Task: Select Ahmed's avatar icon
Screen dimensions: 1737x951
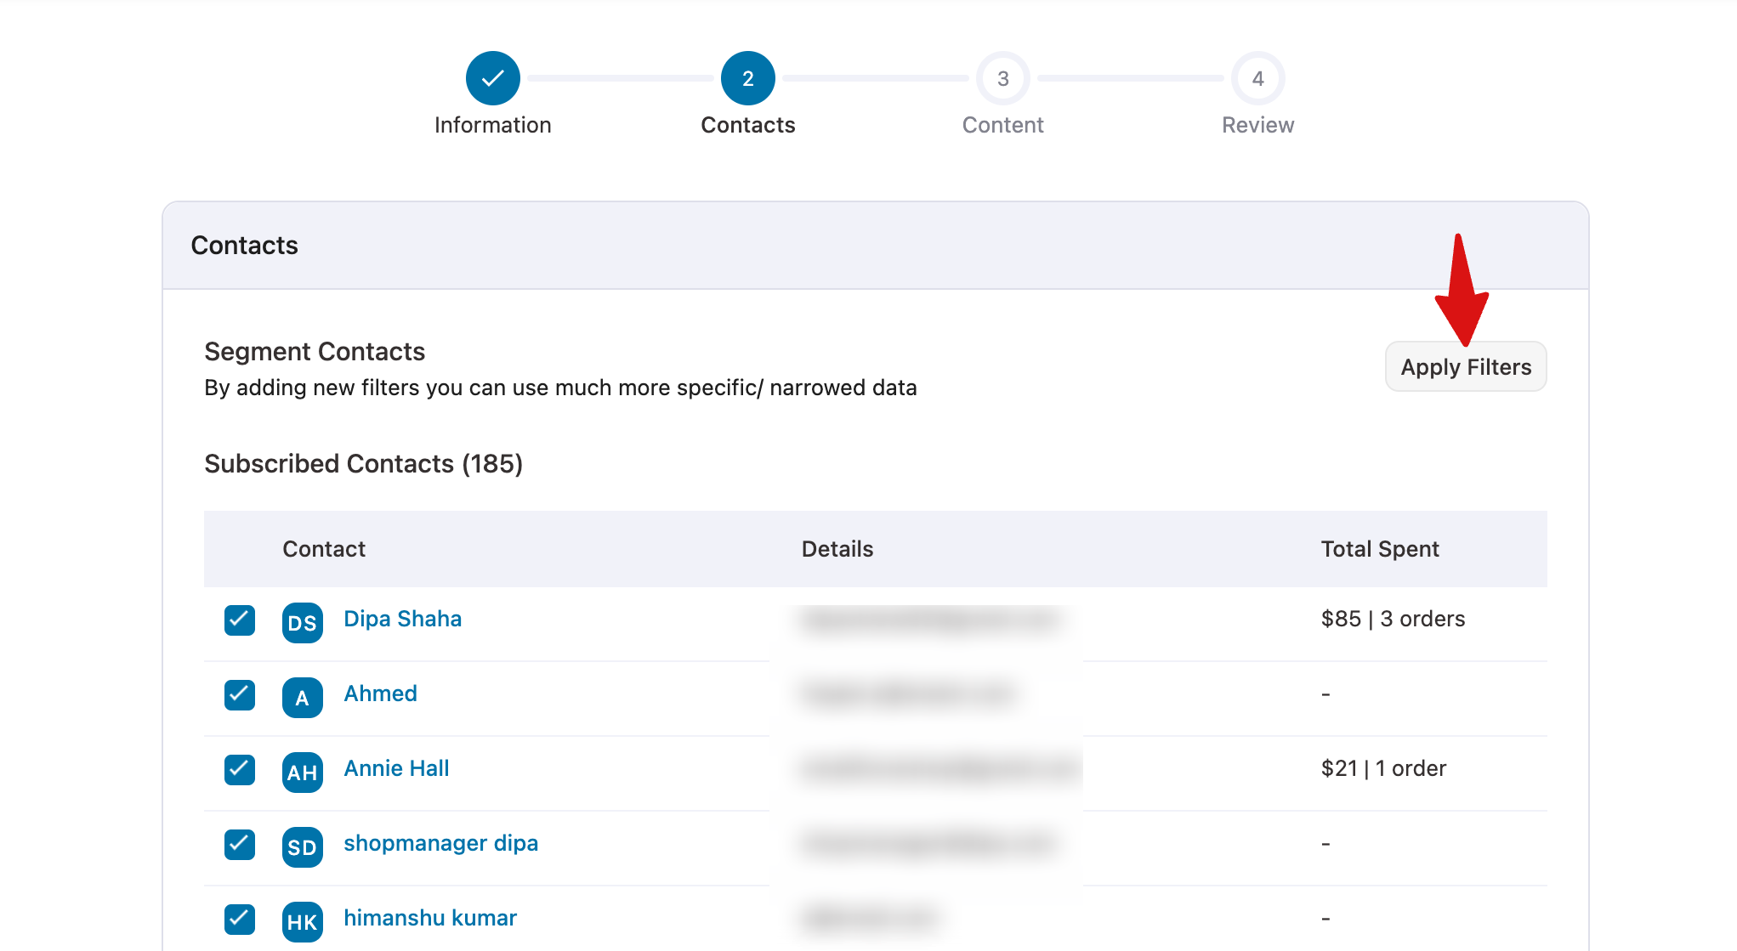Action: pyautogui.click(x=302, y=698)
